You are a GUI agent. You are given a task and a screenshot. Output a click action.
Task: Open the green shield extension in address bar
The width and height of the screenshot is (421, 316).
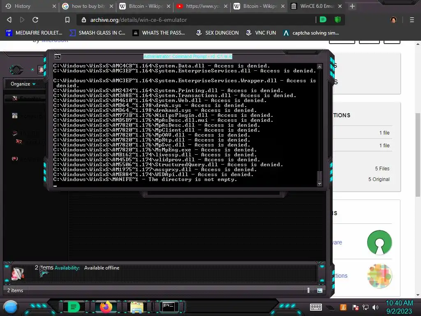(x=338, y=19)
